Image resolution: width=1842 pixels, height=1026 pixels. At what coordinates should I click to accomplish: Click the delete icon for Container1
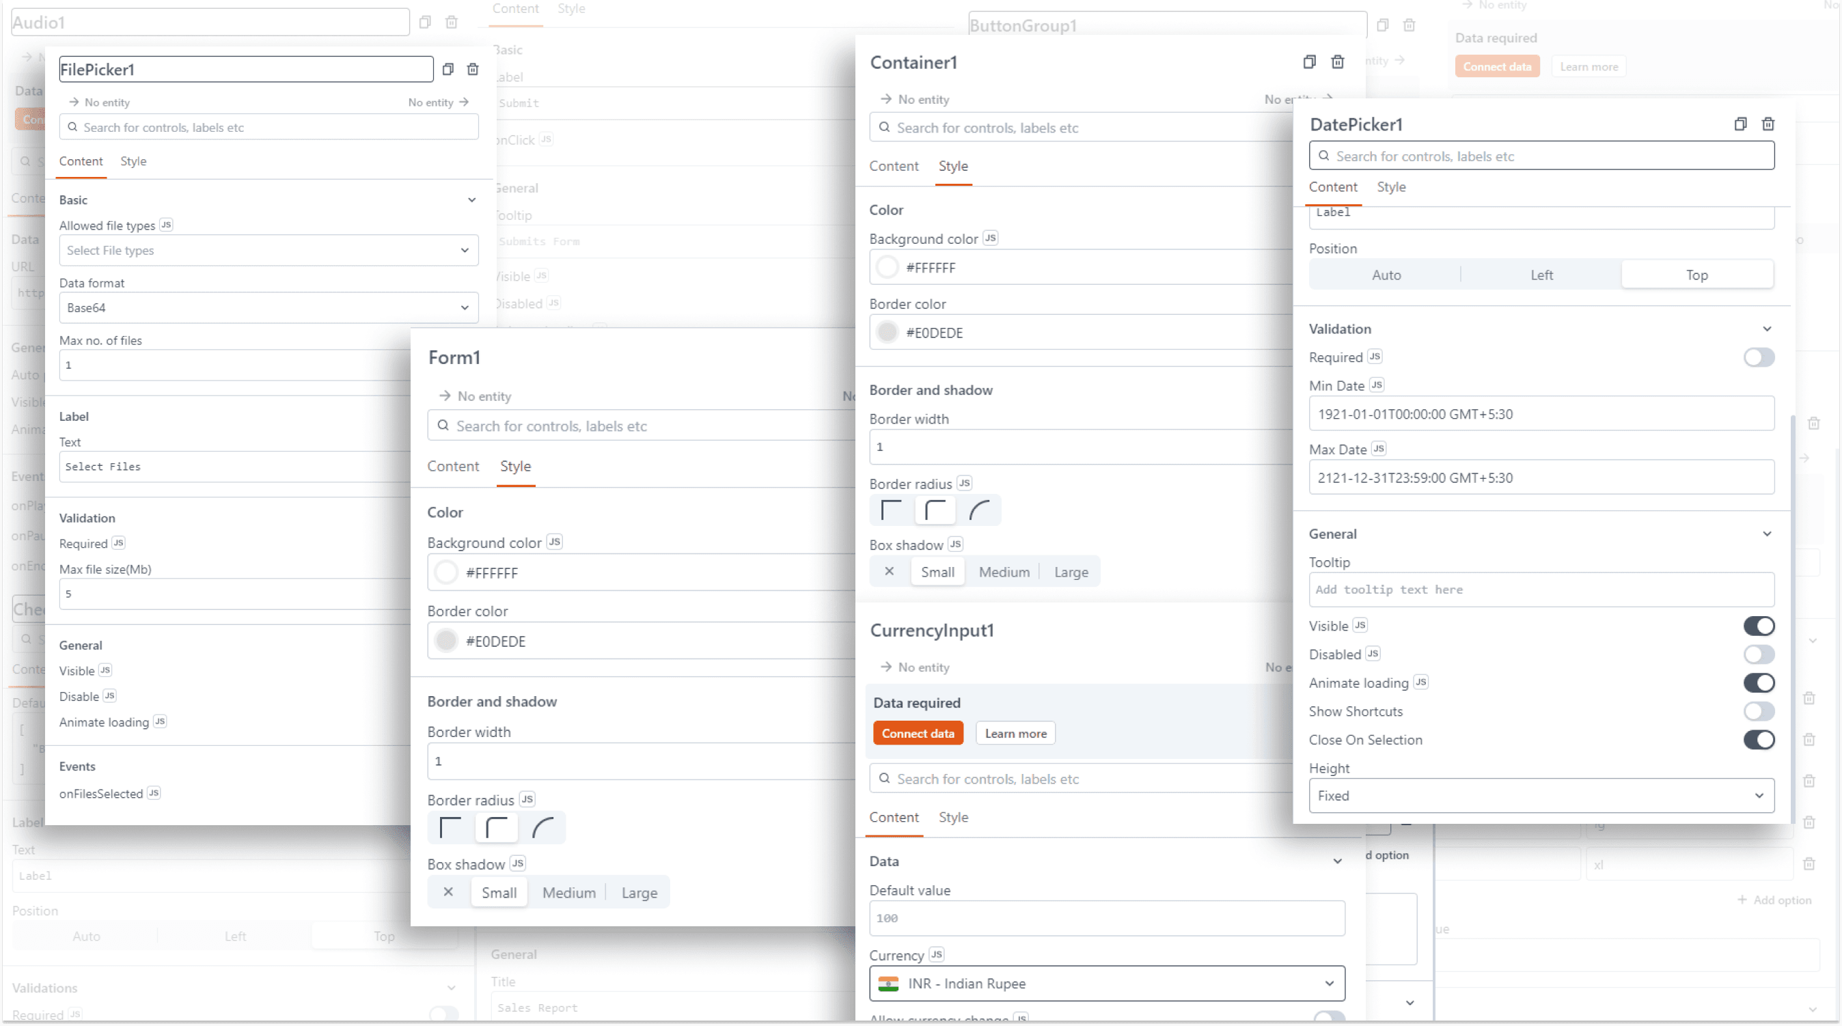(1338, 61)
